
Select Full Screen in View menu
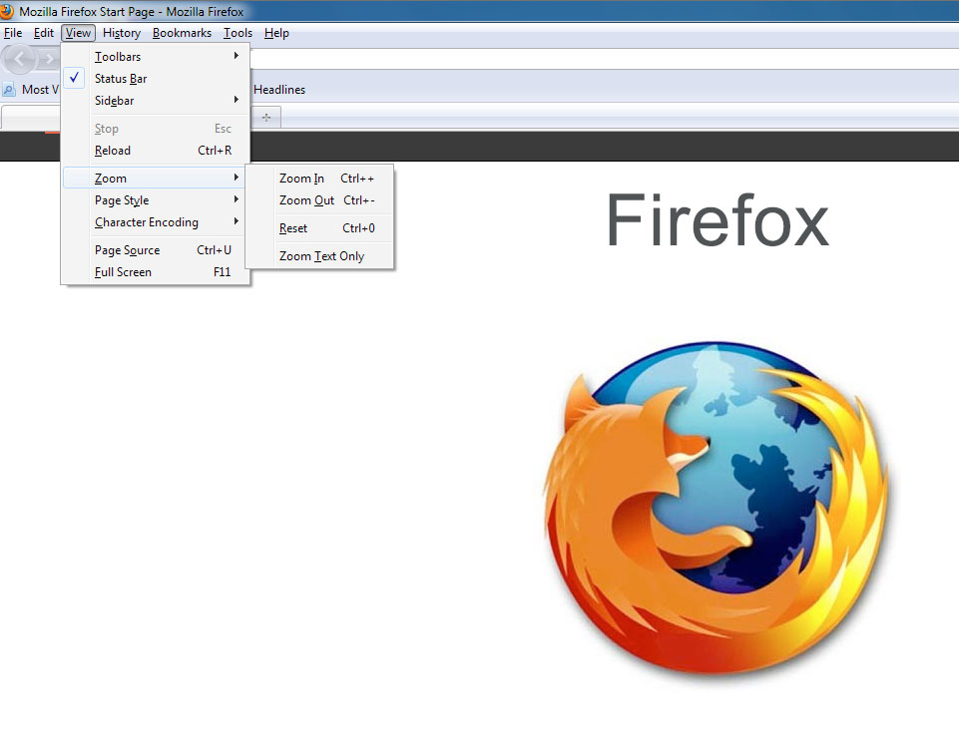point(156,272)
